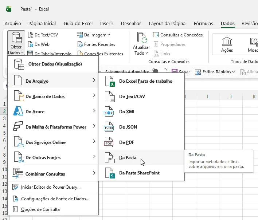This screenshot has height=220, width=258.
Task: Open Opções de Consulta
Action: tap(53, 209)
